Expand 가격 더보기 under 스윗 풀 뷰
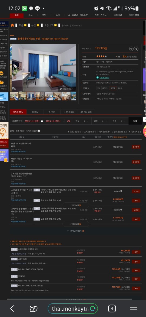The image size is (146, 317). 76,205
